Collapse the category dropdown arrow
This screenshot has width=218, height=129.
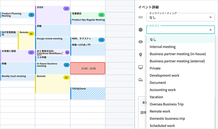[210, 30]
